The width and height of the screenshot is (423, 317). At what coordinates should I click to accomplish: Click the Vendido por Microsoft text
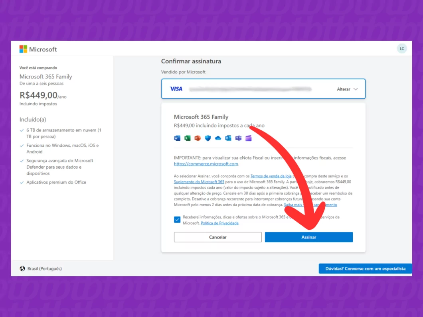(183, 72)
